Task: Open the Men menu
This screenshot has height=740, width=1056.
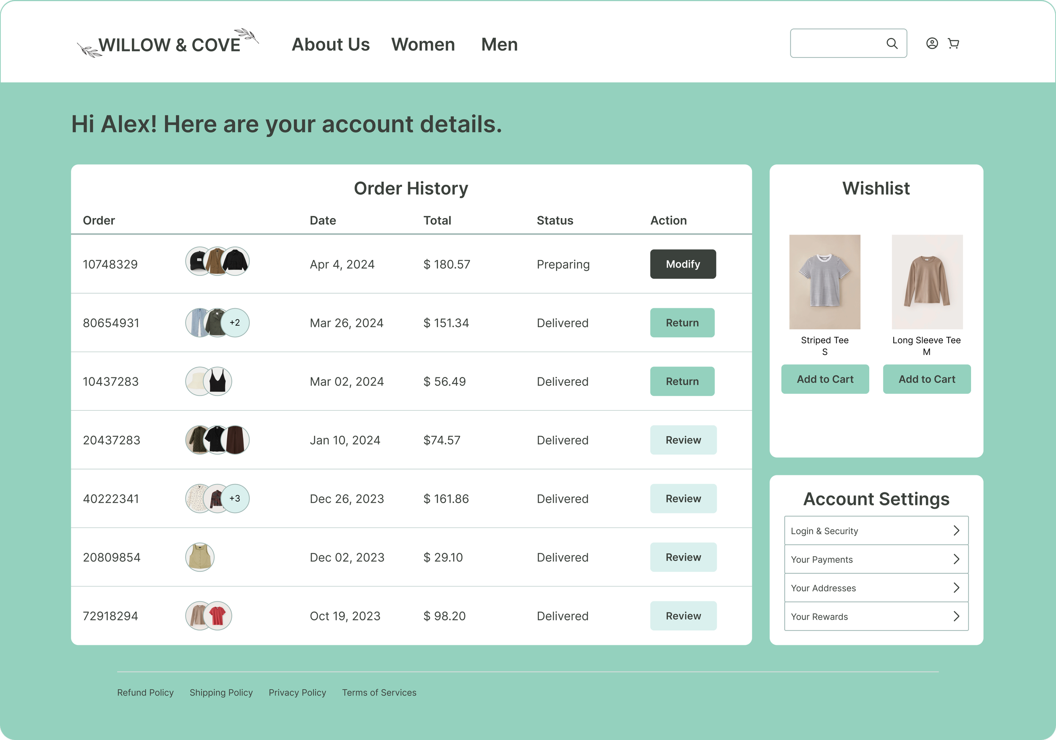Action: coord(499,45)
